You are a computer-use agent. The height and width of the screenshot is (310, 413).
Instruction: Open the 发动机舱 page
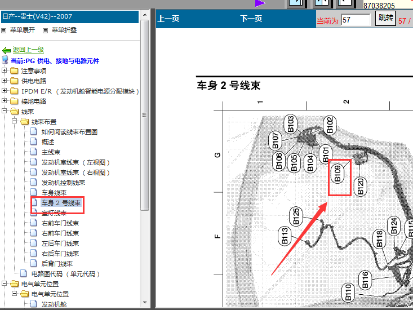point(54,304)
